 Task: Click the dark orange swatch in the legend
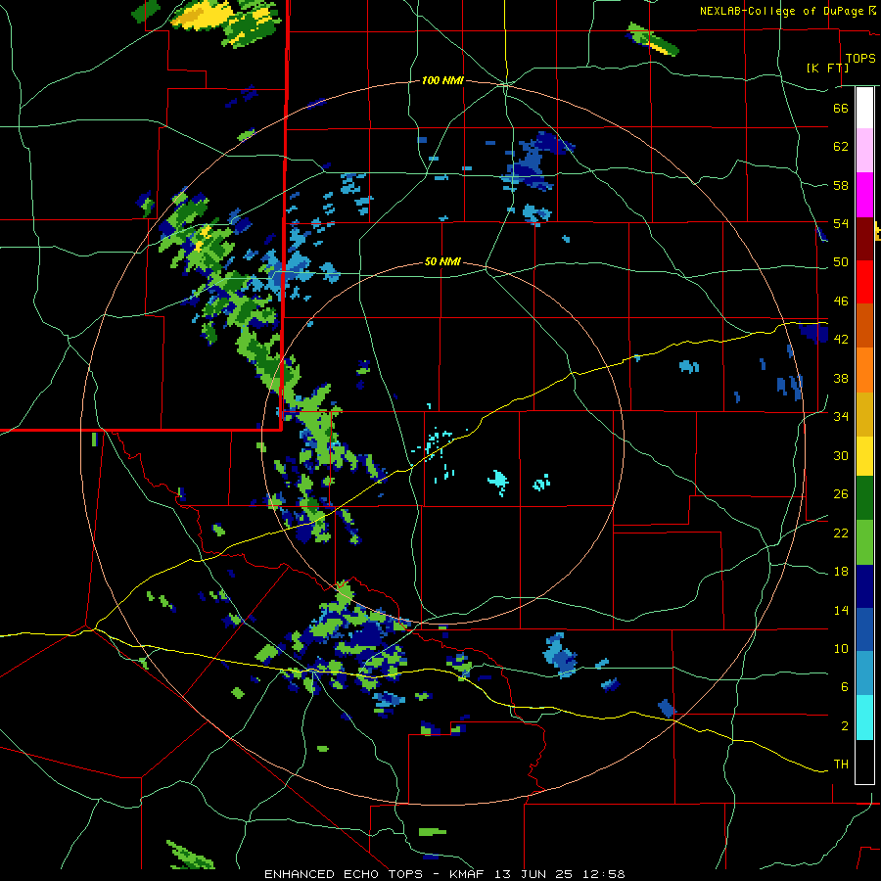(x=864, y=326)
